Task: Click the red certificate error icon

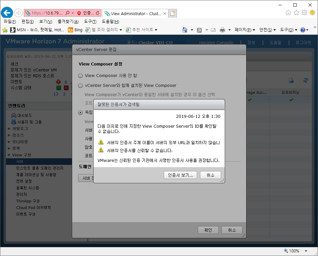Action: [x=79, y=13]
